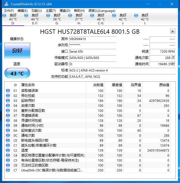Viewport: 180px width, 183px height.
Task: Click the status icon for attribute 08 寻道时间性能
Action: tap(8, 120)
